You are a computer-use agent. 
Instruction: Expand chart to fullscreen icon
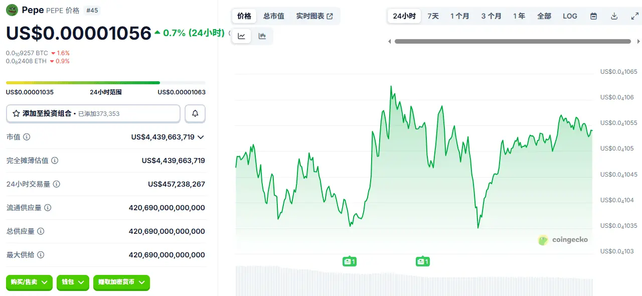634,16
